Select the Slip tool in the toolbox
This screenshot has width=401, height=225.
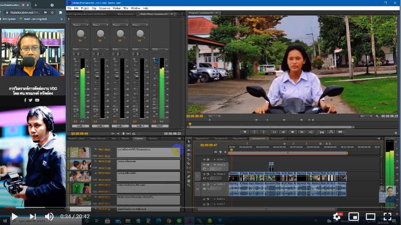(189, 168)
